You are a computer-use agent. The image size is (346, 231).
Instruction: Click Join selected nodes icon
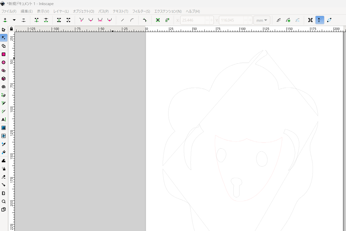pos(37,20)
